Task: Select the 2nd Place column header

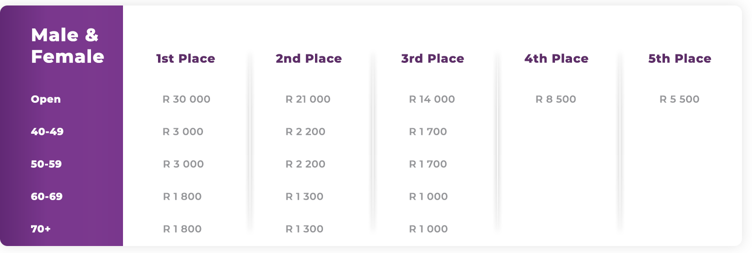Action: tap(309, 58)
